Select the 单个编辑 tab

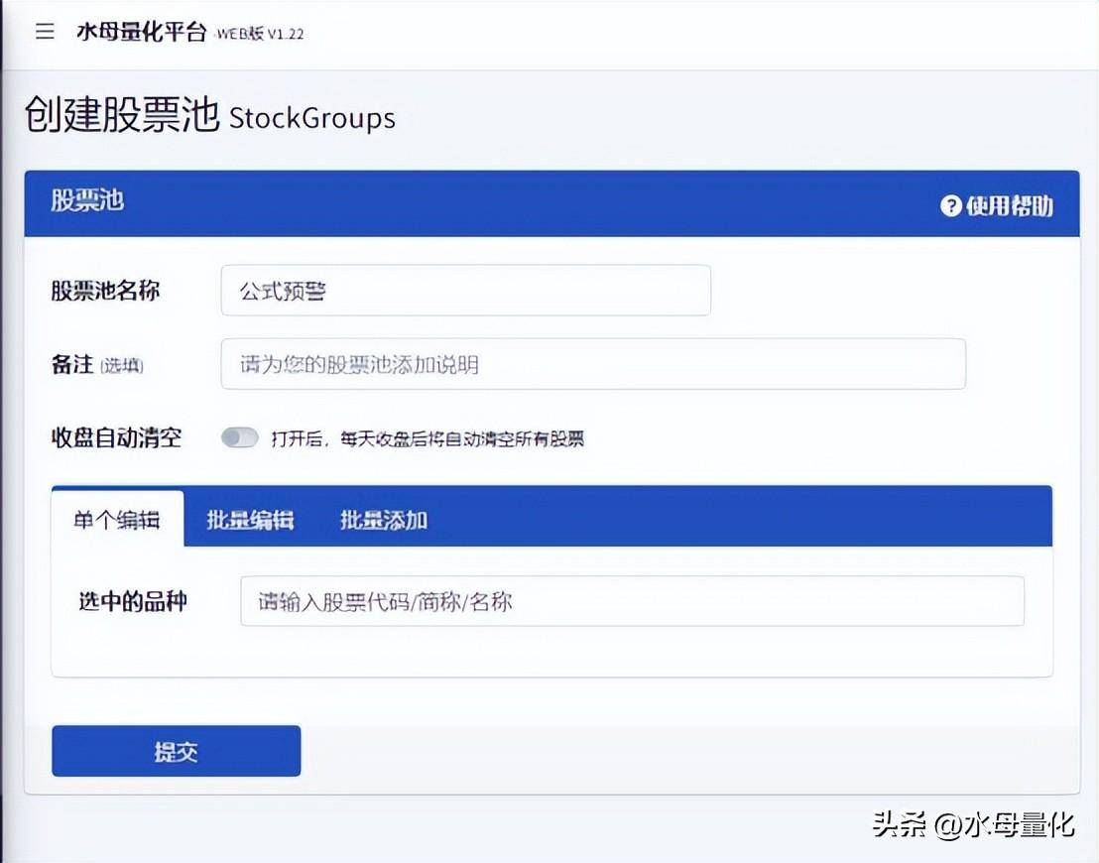coord(117,520)
